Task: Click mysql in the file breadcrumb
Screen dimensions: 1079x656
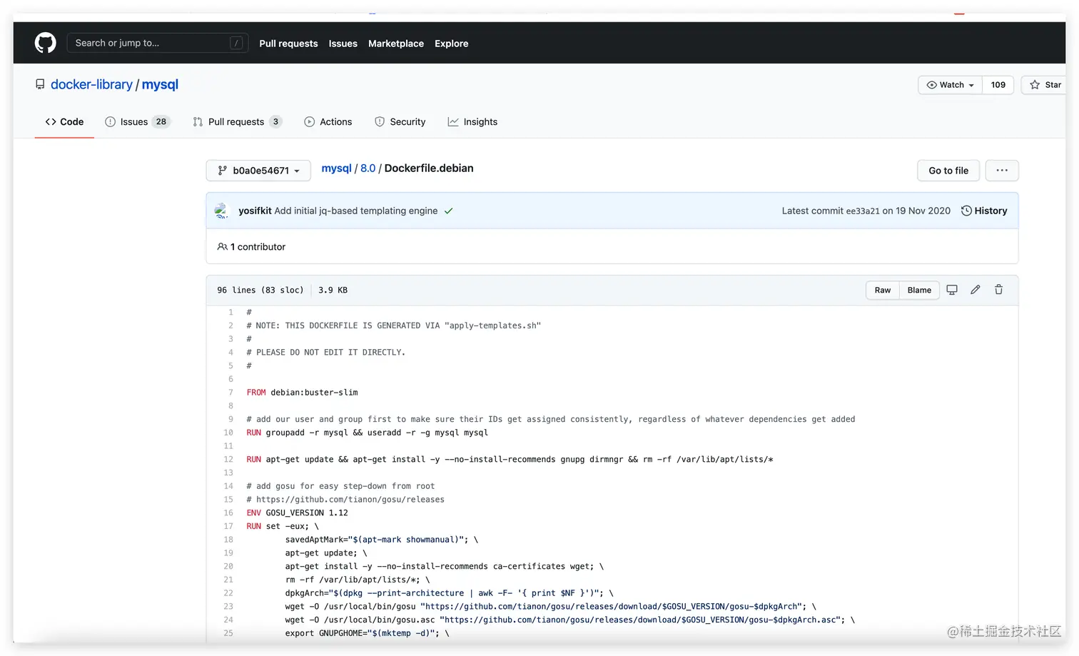Action: tap(336, 168)
